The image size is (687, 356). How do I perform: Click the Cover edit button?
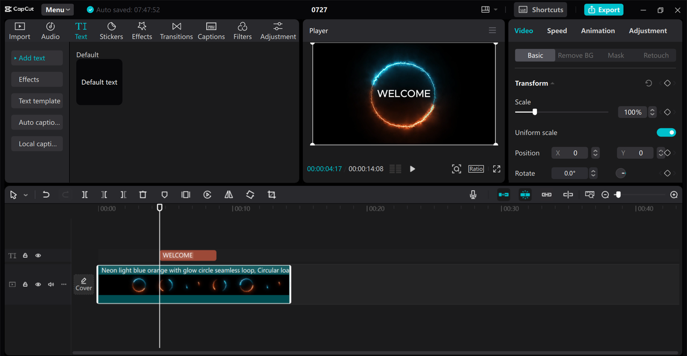click(x=84, y=284)
